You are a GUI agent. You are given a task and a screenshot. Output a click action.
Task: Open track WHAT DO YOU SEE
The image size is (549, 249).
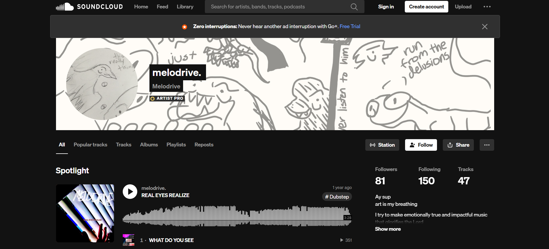tap(171, 240)
